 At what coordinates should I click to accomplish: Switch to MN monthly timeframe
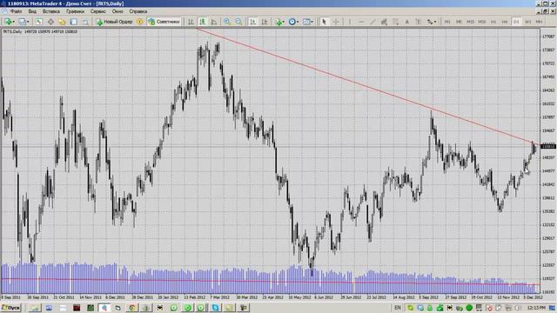point(540,22)
